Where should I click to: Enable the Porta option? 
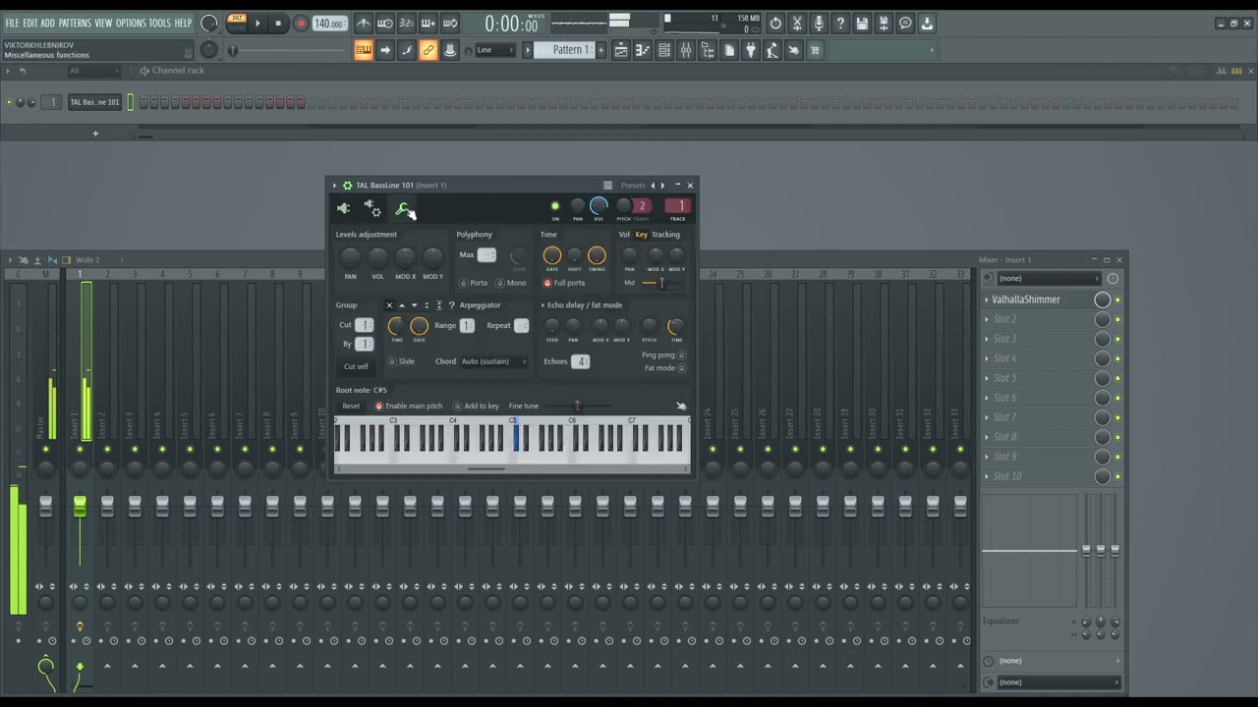click(462, 283)
